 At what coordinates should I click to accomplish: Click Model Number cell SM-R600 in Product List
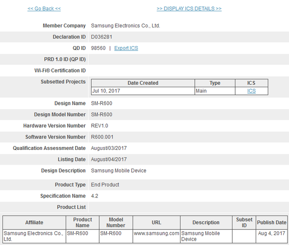tap(116, 236)
